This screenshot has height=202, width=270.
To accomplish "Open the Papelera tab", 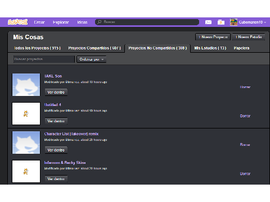I will click(241, 48).
